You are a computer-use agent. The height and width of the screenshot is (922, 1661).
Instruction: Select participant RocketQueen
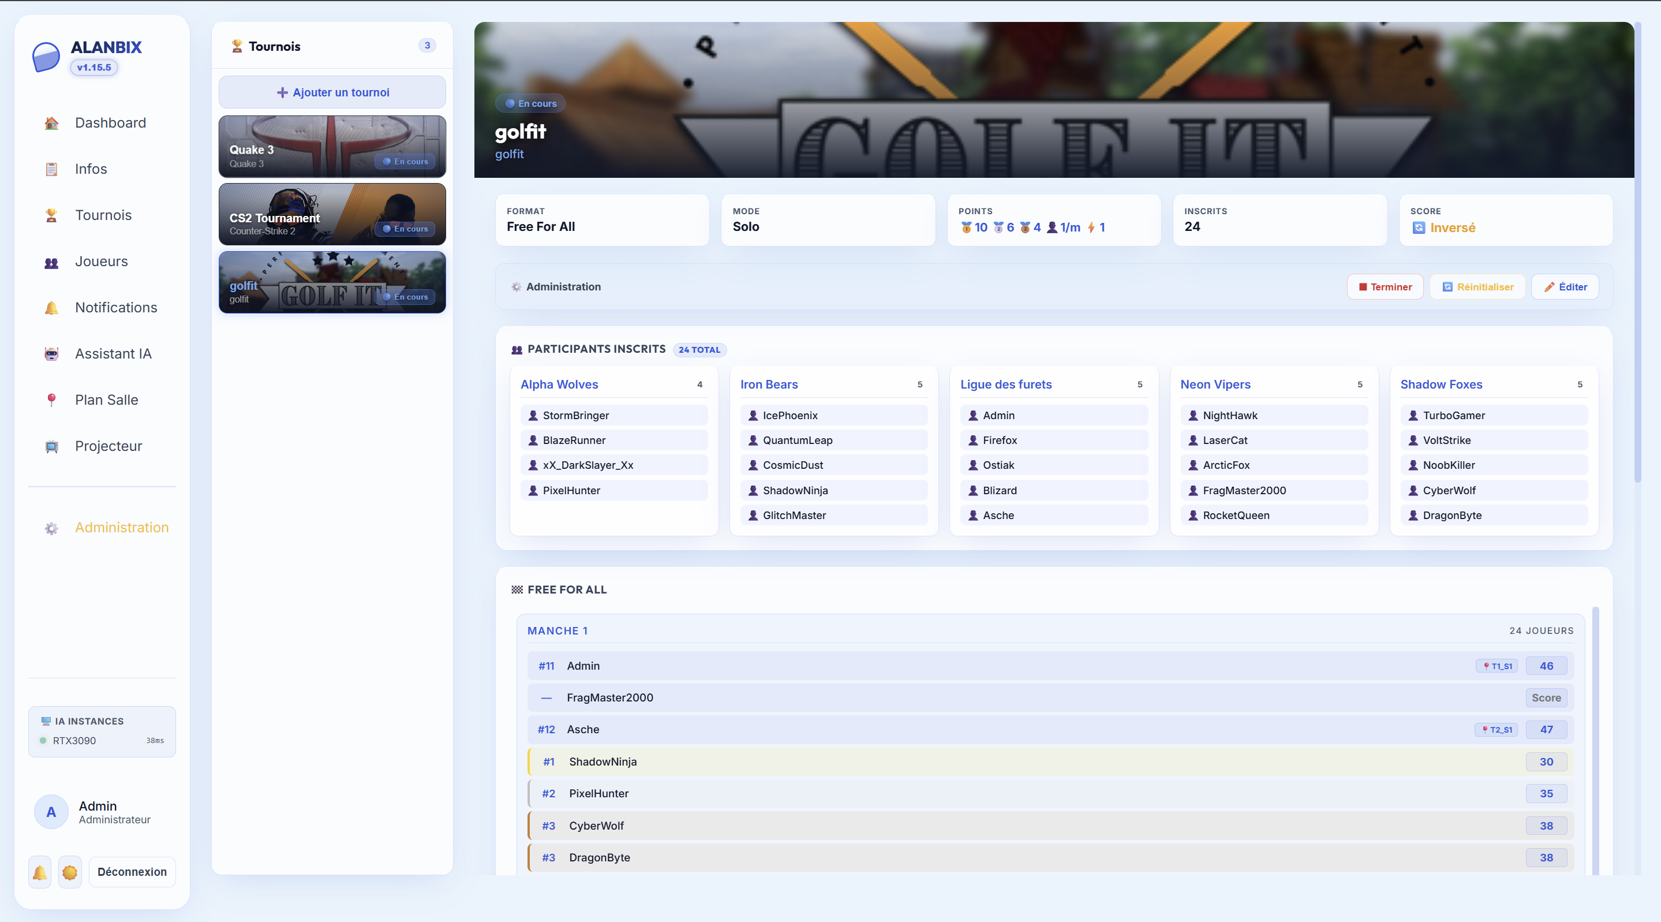coord(1274,516)
